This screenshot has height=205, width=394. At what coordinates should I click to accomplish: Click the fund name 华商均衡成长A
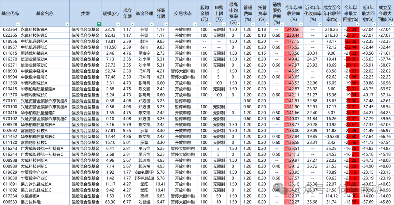(x=34, y=83)
